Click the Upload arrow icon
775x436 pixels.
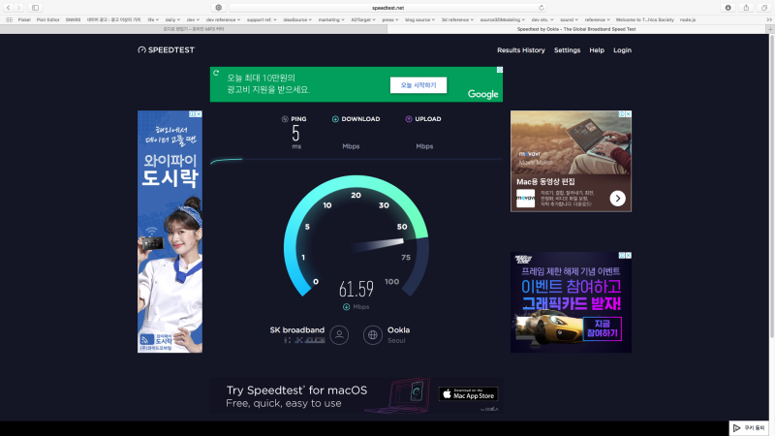pyautogui.click(x=409, y=119)
